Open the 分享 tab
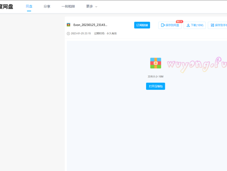The width and height of the screenshot is (227, 171). [47, 6]
